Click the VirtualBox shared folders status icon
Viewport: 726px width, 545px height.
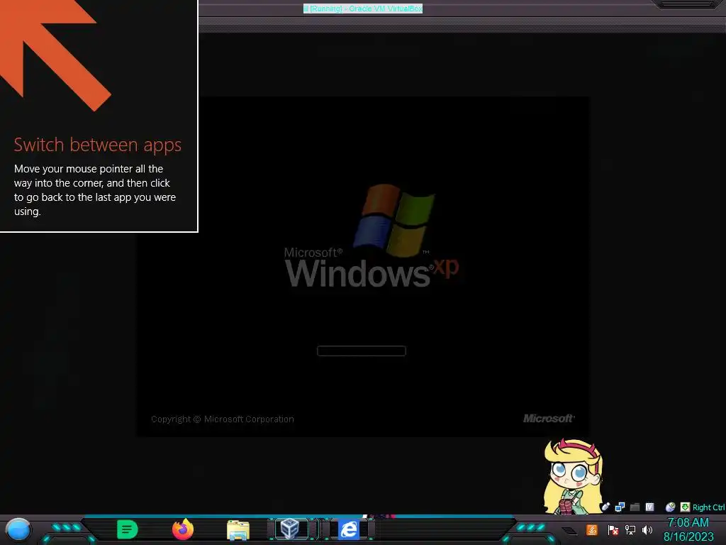[635, 507]
